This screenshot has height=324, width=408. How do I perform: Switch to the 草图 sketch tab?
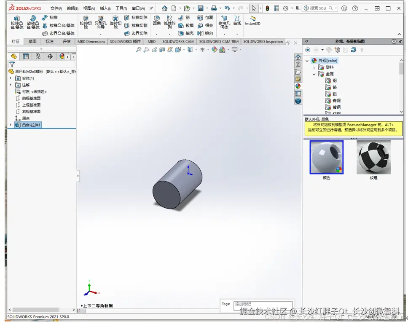tap(32, 41)
